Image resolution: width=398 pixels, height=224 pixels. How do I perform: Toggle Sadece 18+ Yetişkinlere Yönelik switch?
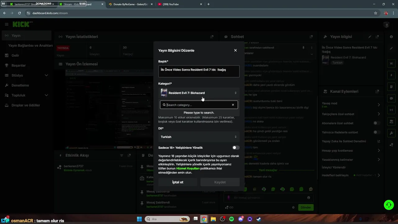click(x=236, y=148)
